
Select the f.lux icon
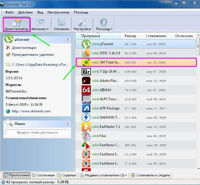click(86, 136)
